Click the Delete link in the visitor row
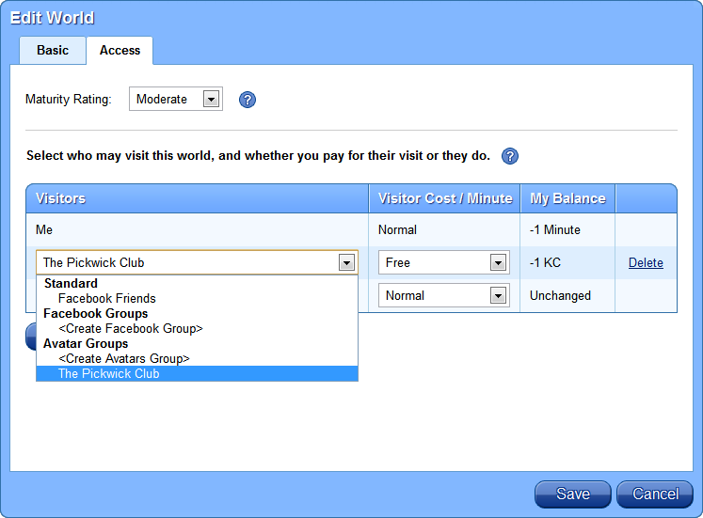The width and height of the screenshot is (703, 518). point(646,263)
